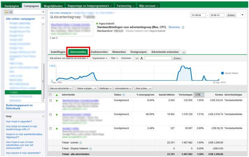Image resolution: width=249 pixels, height=157 pixels.
Task: Click status dot of ad with 2.062 clicks
Action: [57, 101]
